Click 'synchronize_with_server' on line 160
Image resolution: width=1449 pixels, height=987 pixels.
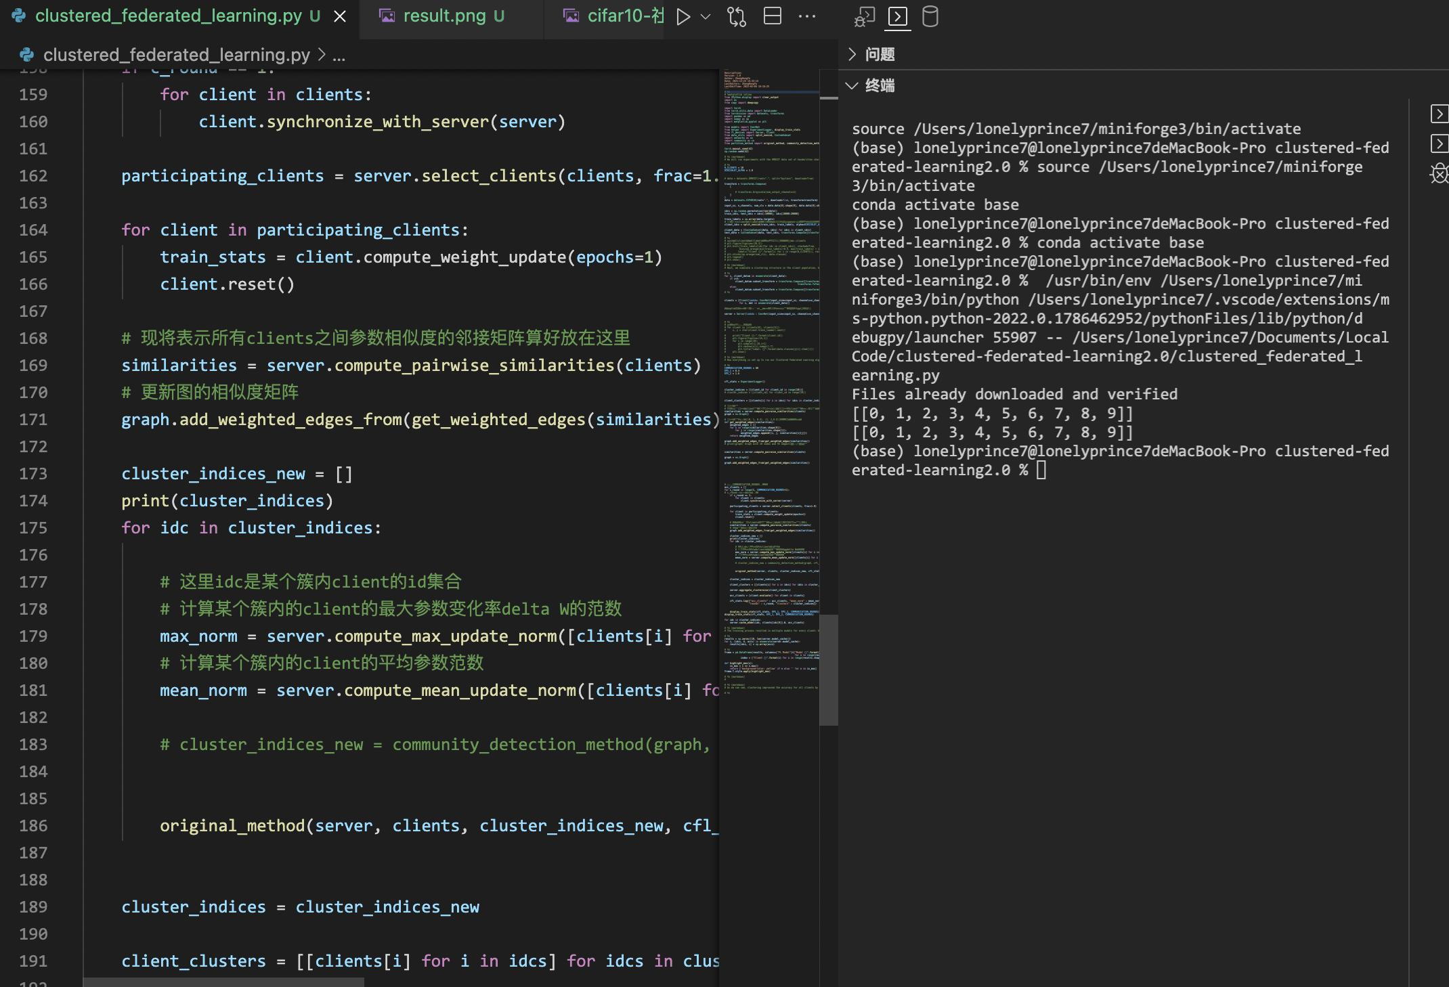(x=377, y=122)
